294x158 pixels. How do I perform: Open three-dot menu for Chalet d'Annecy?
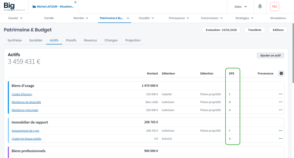click(x=280, y=94)
